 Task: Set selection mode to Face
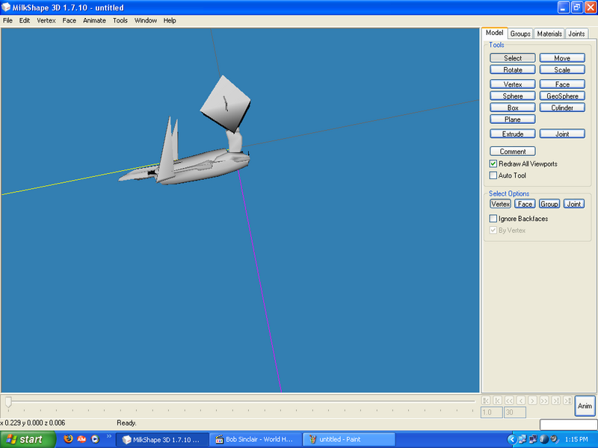525,204
